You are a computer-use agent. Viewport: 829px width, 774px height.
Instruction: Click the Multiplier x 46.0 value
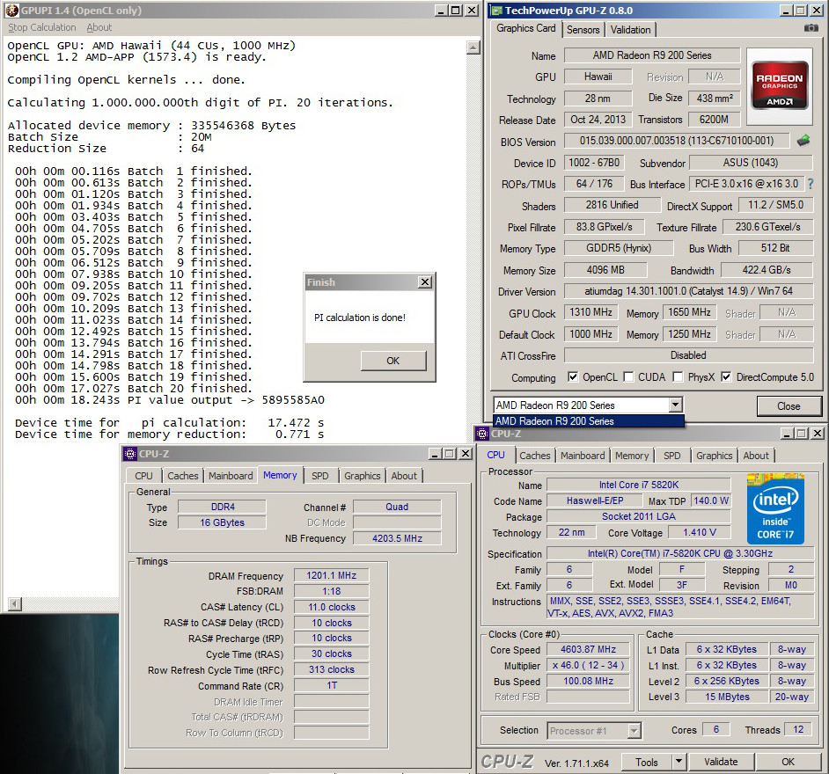point(588,665)
